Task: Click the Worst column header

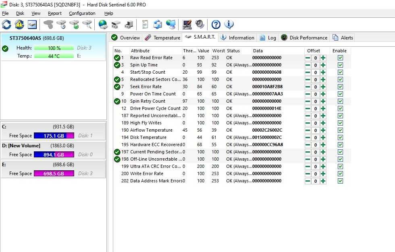Action: point(218,51)
